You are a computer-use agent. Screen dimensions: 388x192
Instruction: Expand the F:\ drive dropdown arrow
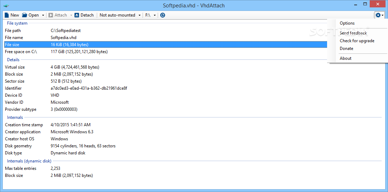[x=155, y=15]
